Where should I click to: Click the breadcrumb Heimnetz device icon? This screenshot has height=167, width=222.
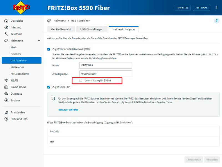(49, 21)
